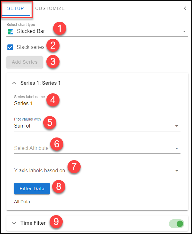Open the Select Attribute dropdown
This screenshot has height=234, width=192.
point(97,148)
